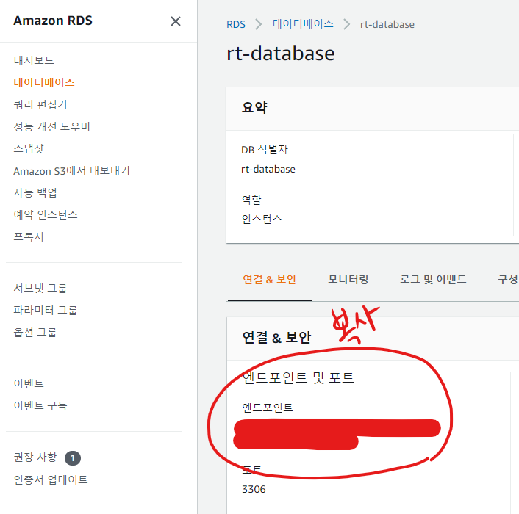
Task: Switch to the 구성 tab
Action: (508, 280)
